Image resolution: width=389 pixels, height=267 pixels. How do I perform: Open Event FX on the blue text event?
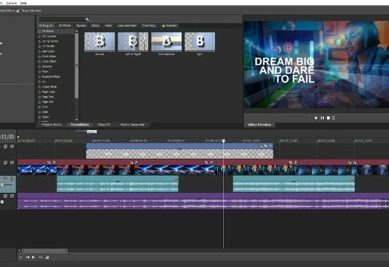[271, 146]
